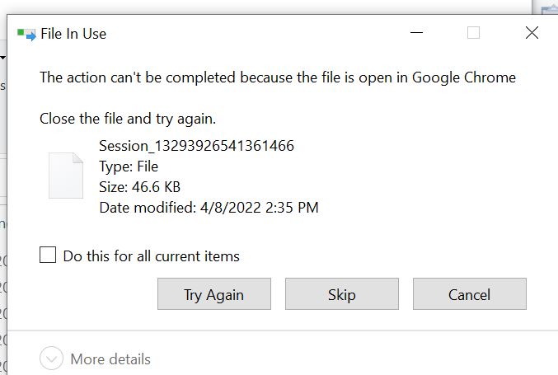Click the "Close the file and try again" text
Viewport: 558px width, 375px height.
[128, 119]
